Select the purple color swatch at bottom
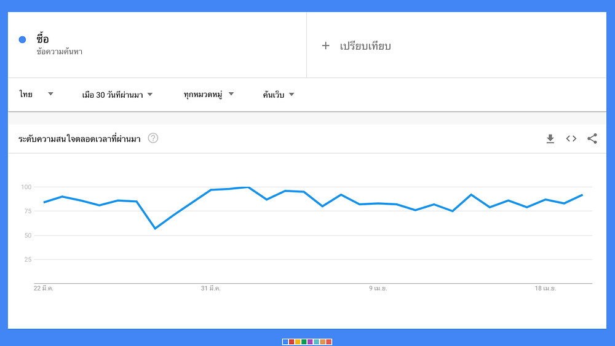 point(310,342)
